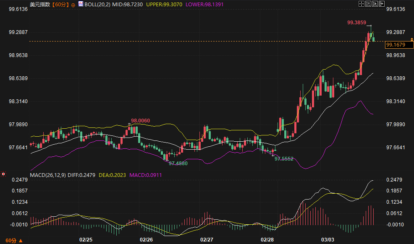Click the 98.0060 peak price label
The height and width of the screenshot is (244, 414).
coord(140,121)
